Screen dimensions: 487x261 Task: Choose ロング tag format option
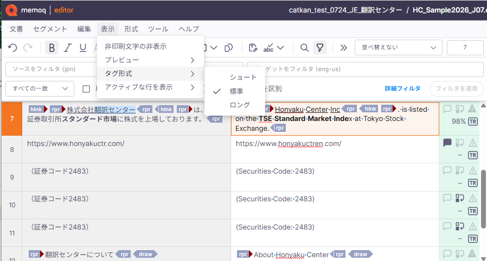(x=240, y=105)
